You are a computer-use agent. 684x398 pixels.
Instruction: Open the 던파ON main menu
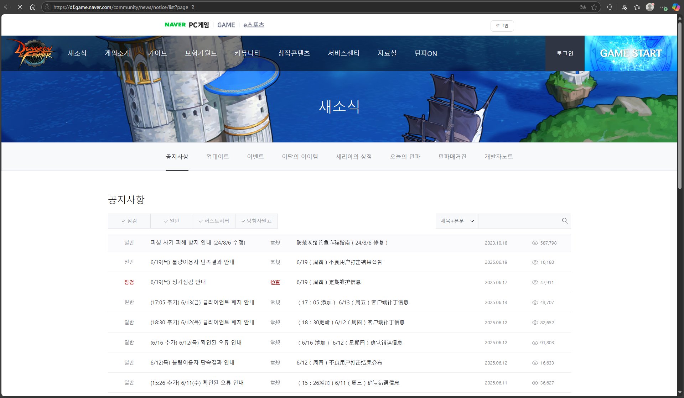coord(426,53)
